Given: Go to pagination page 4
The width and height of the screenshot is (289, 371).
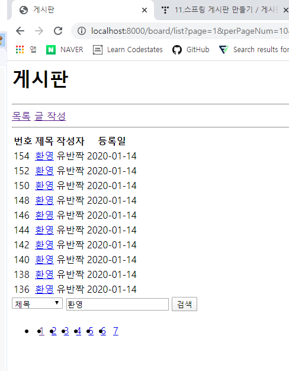Looking at the screenshot, I should (x=79, y=331).
